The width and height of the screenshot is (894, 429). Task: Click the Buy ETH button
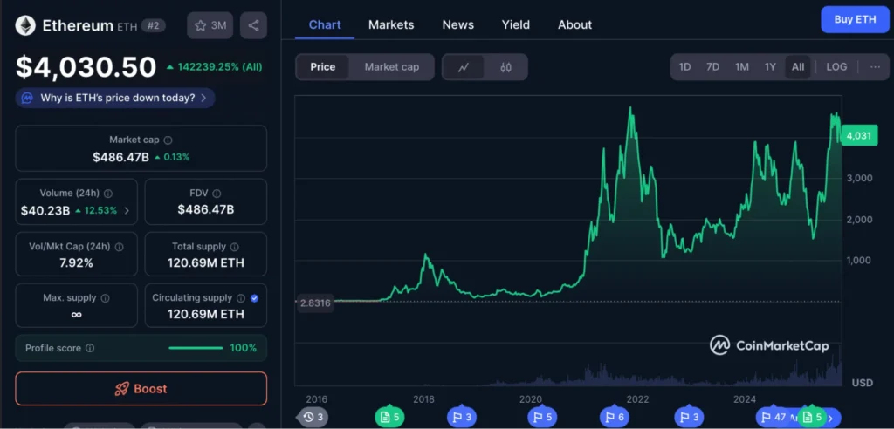pos(855,19)
